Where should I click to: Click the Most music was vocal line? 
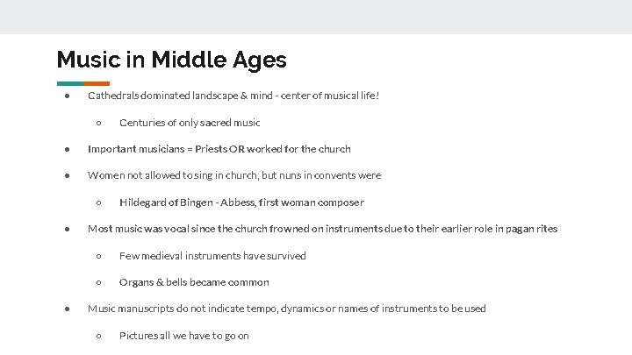pos(322,229)
